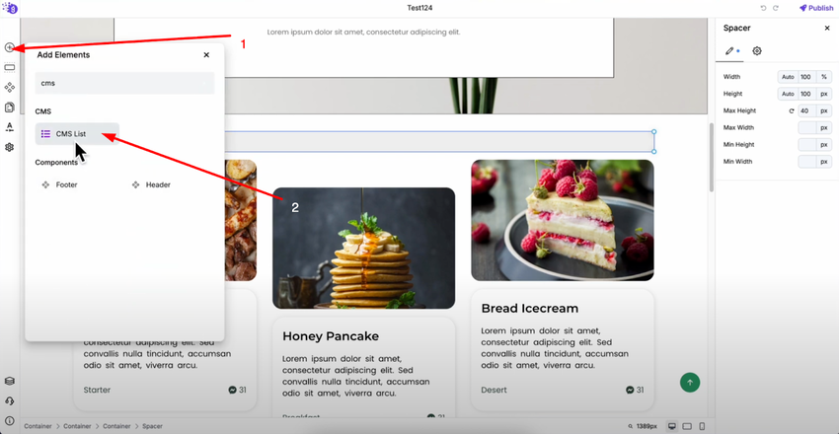Click the Redo arrow in top bar
The width and height of the screenshot is (839, 434).
[775, 8]
